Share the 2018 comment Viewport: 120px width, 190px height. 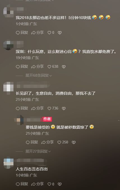click(37, 33)
